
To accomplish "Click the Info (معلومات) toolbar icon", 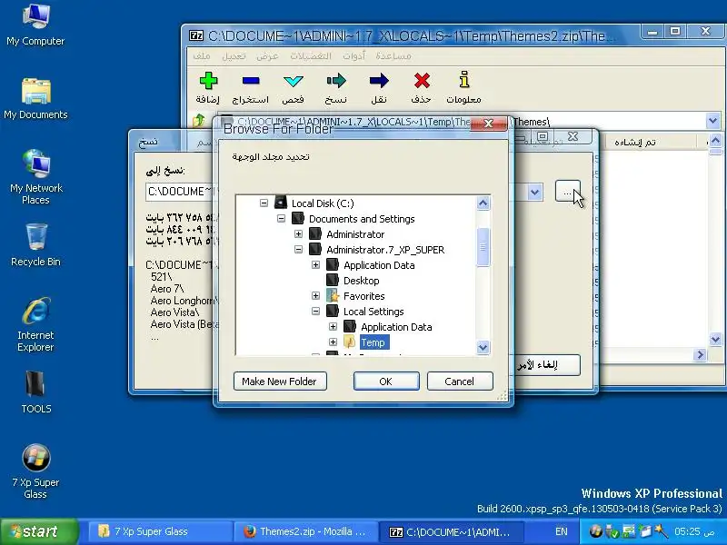I will 464,80.
